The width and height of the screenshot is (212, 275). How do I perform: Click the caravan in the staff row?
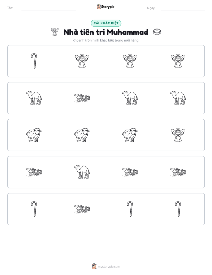pyautogui.click(x=82, y=209)
